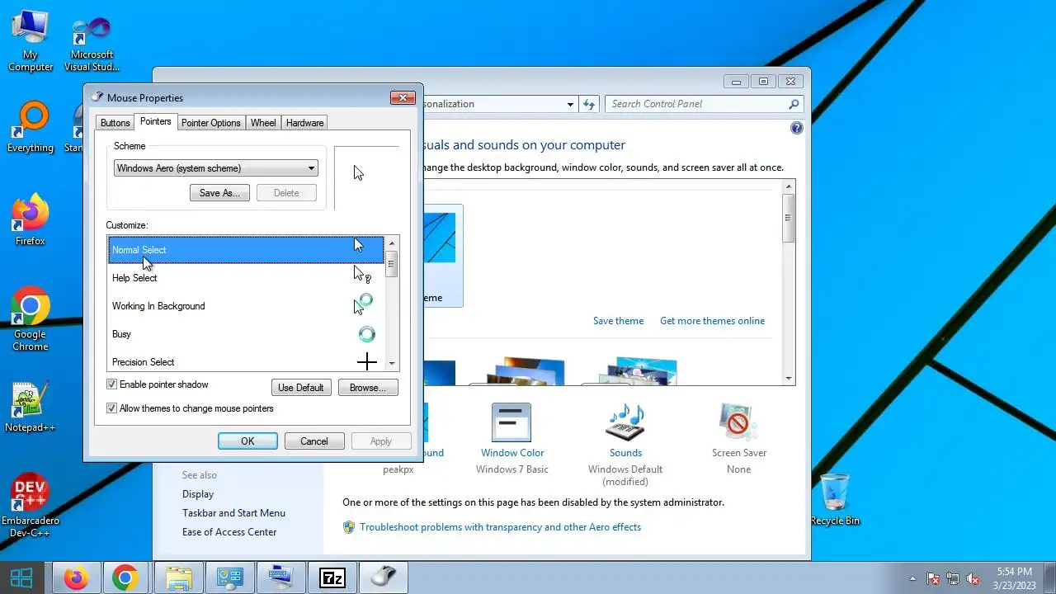Select Working In Background pointer row
1056x594 pixels.
[x=246, y=306]
